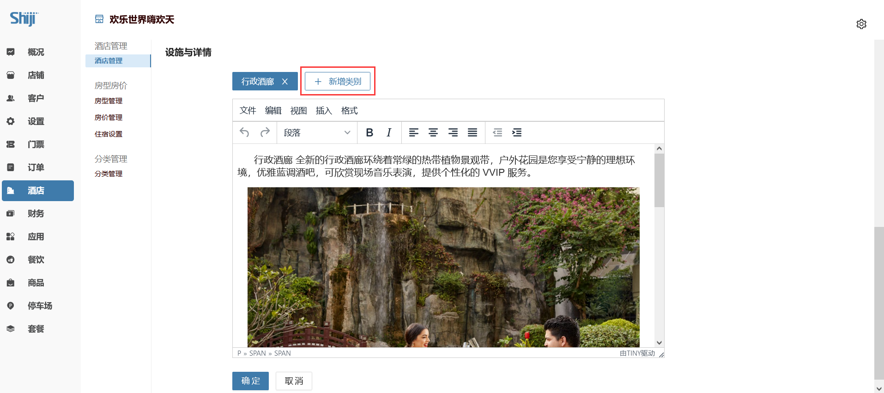Confirm changes with 确定 button
The image size is (884, 393).
click(250, 381)
